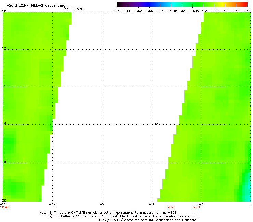This screenshot has width=253, height=222.
Task: Click the color bar label "-0.3"
Action: (x=204, y=11)
